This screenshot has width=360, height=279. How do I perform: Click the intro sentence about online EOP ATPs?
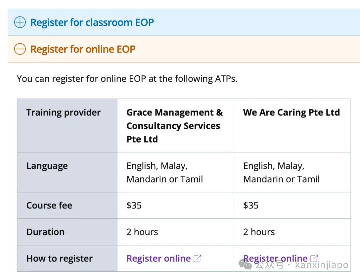(127, 79)
